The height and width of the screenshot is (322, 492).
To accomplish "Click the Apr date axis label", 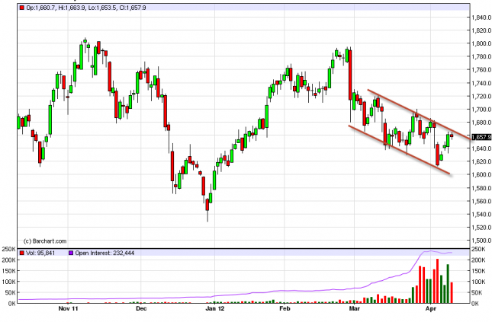I will [x=431, y=308].
